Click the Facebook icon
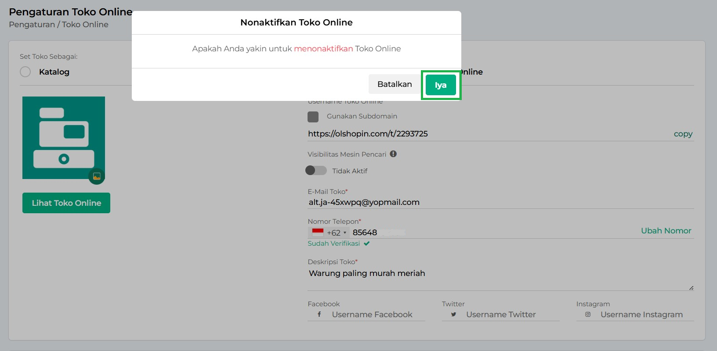 pos(319,315)
